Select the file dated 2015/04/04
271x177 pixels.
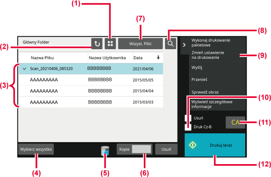click(x=91, y=91)
